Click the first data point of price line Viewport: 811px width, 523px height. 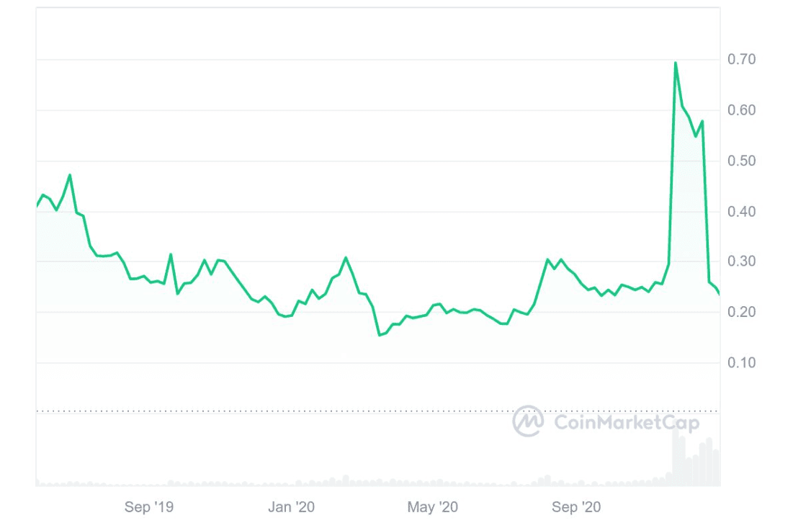(x=37, y=207)
